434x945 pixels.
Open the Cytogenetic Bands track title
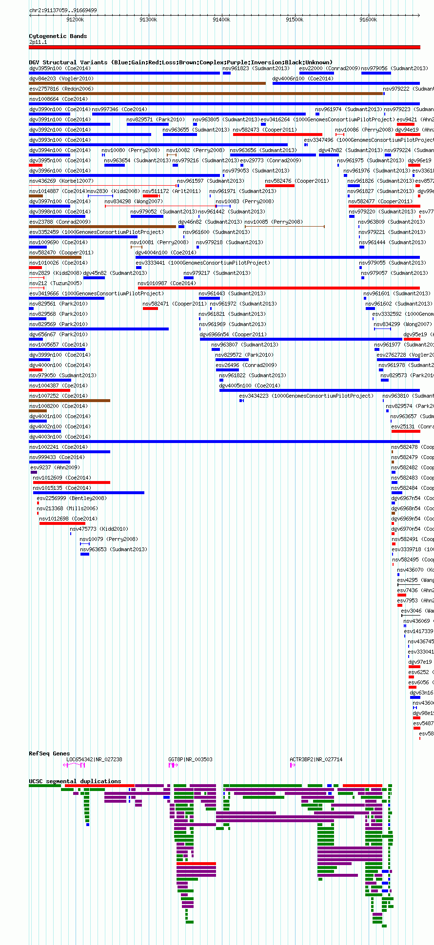click(58, 36)
